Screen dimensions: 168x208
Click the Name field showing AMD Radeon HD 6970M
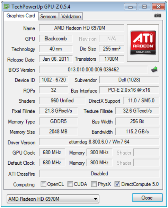click(x=81, y=28)
